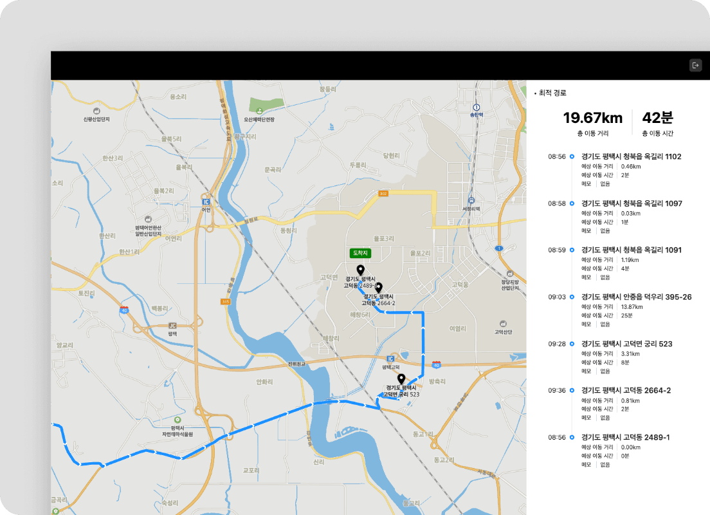Open the stop 경기도 평택시 청북읍 옥길리 1091
710x515 pixels.
pos(631,250)
